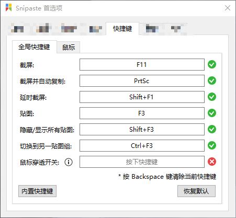Click the green check icon beside PrtSc
Image resolution: width=236 pixels, height=218 pixels.
click(x=212, y=81)
